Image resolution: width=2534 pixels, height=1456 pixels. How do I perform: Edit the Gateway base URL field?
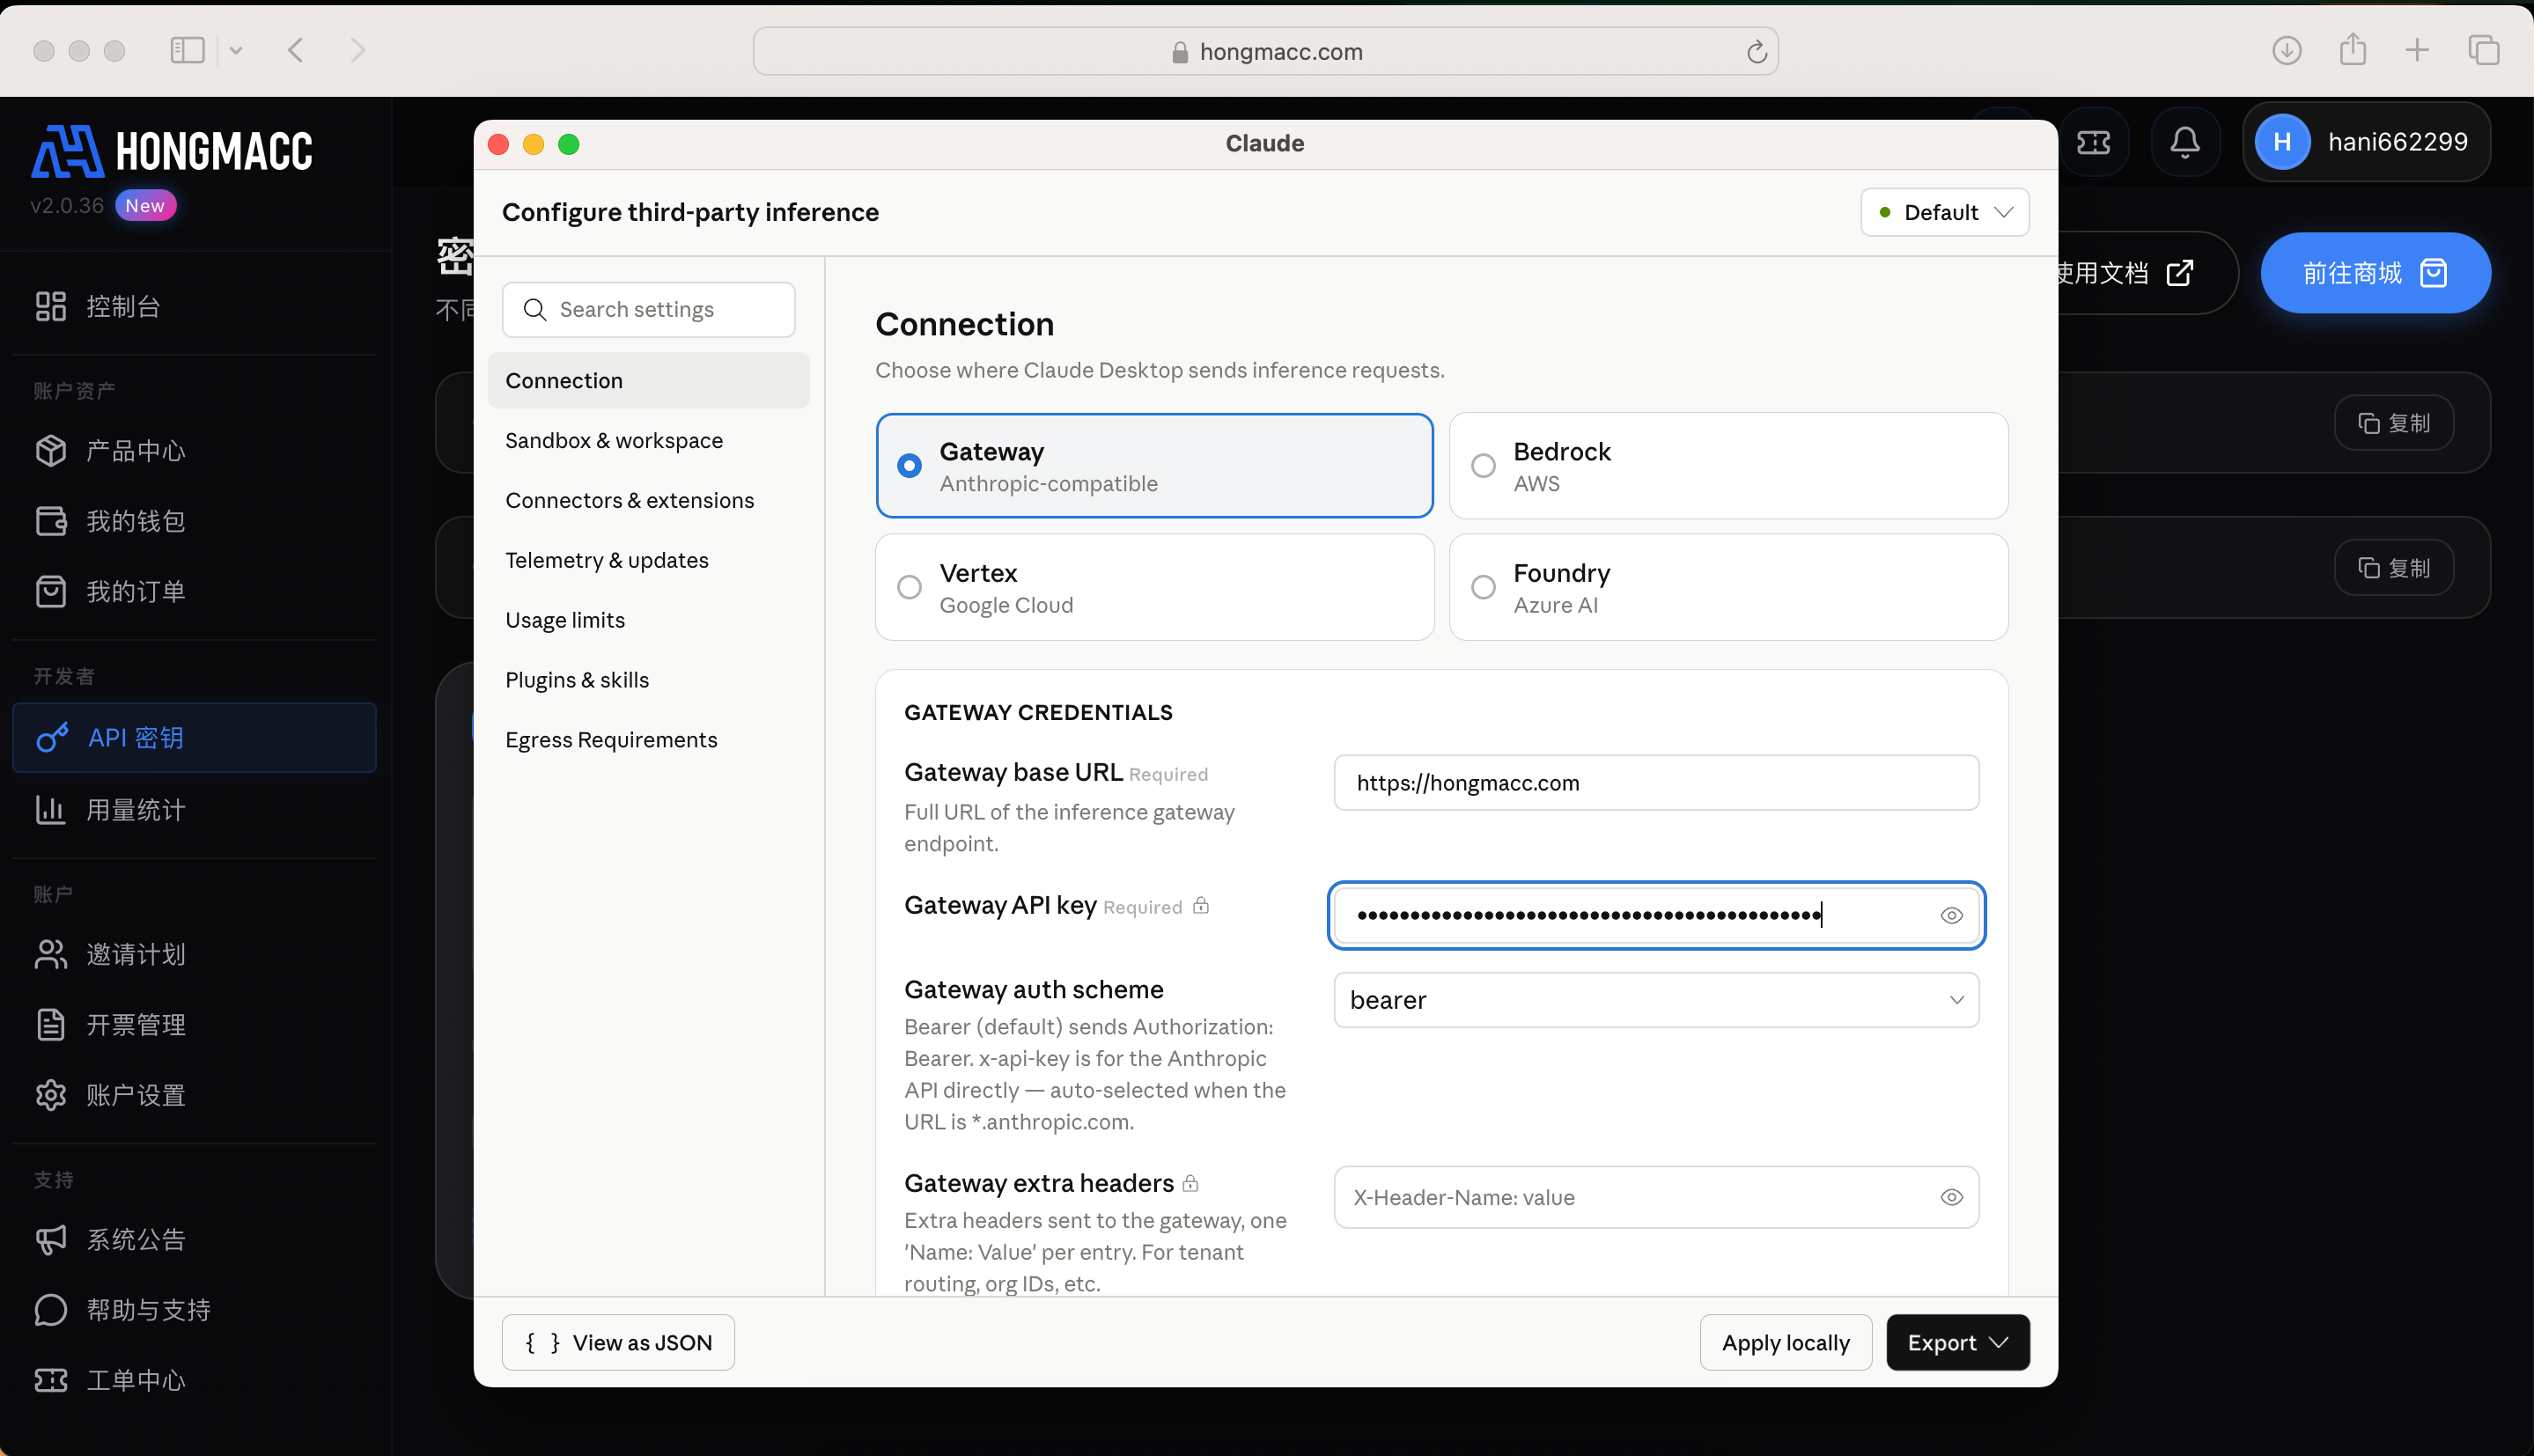1656,783
